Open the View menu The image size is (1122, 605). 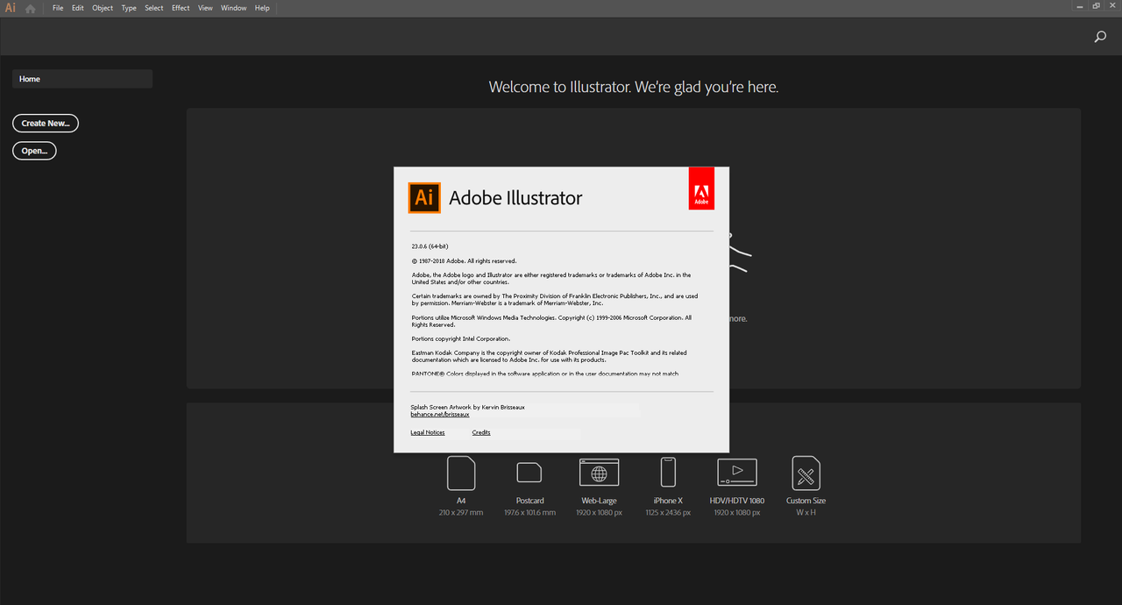pyautogui.click(x=205, y=8)
